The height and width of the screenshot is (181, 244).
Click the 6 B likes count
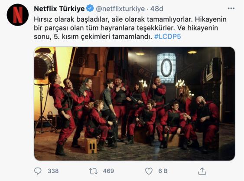coord(163,171)
